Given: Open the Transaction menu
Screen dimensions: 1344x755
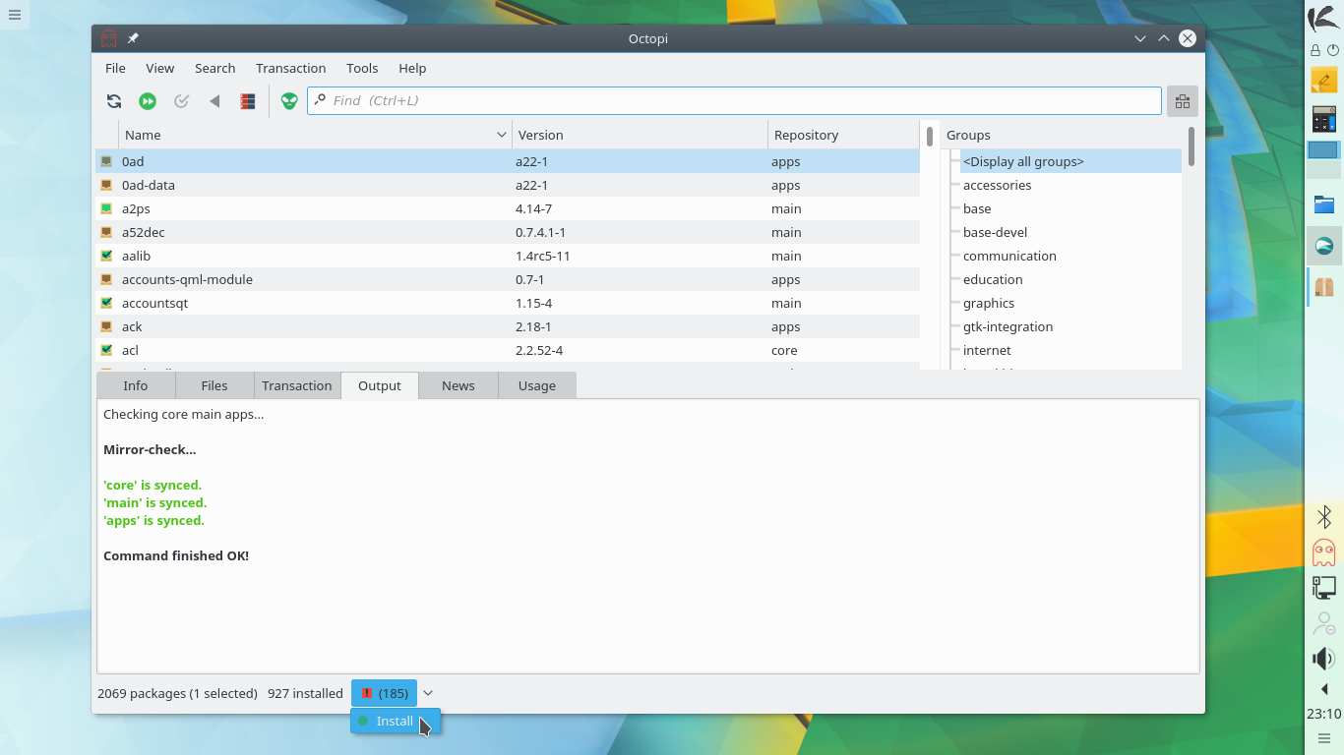Looking at the screenshot, I should (290, 68).
